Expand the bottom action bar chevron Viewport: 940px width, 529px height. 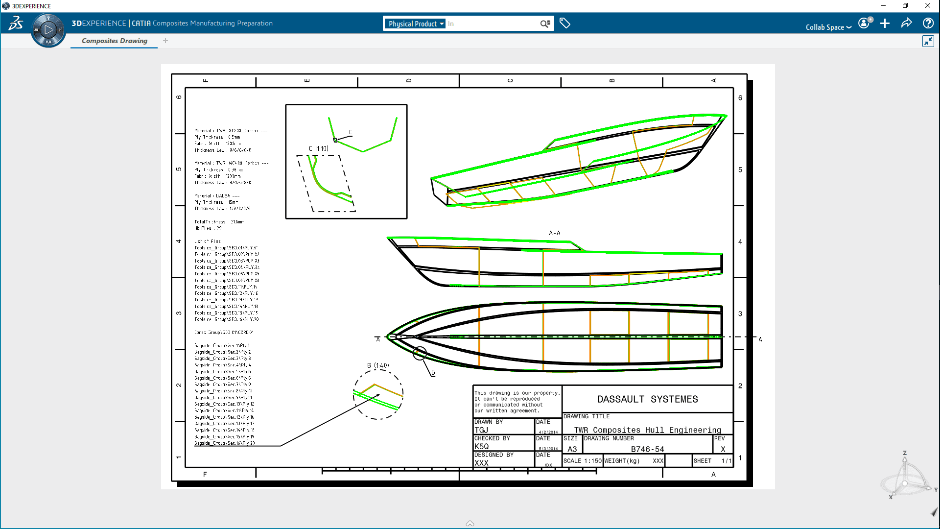(470, 523)
